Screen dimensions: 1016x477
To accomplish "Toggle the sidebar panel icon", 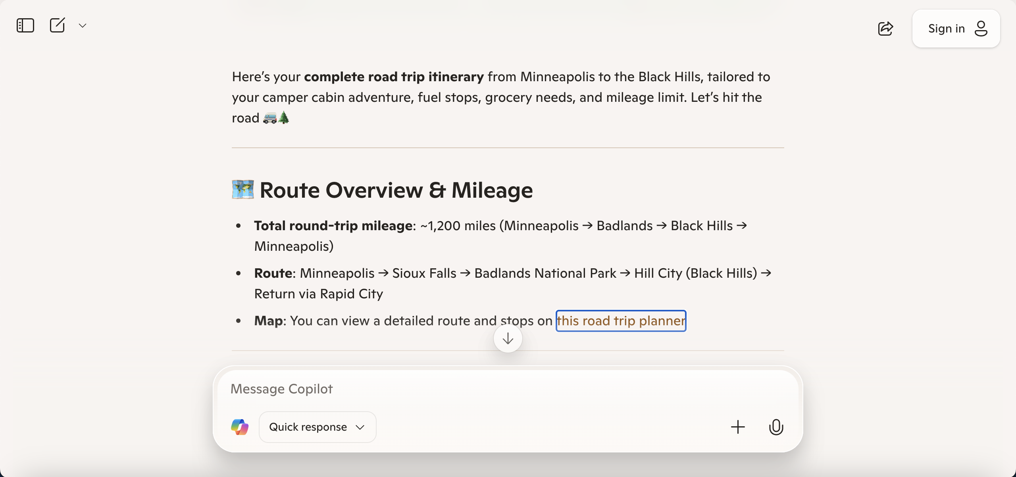I will coord(25,25).
